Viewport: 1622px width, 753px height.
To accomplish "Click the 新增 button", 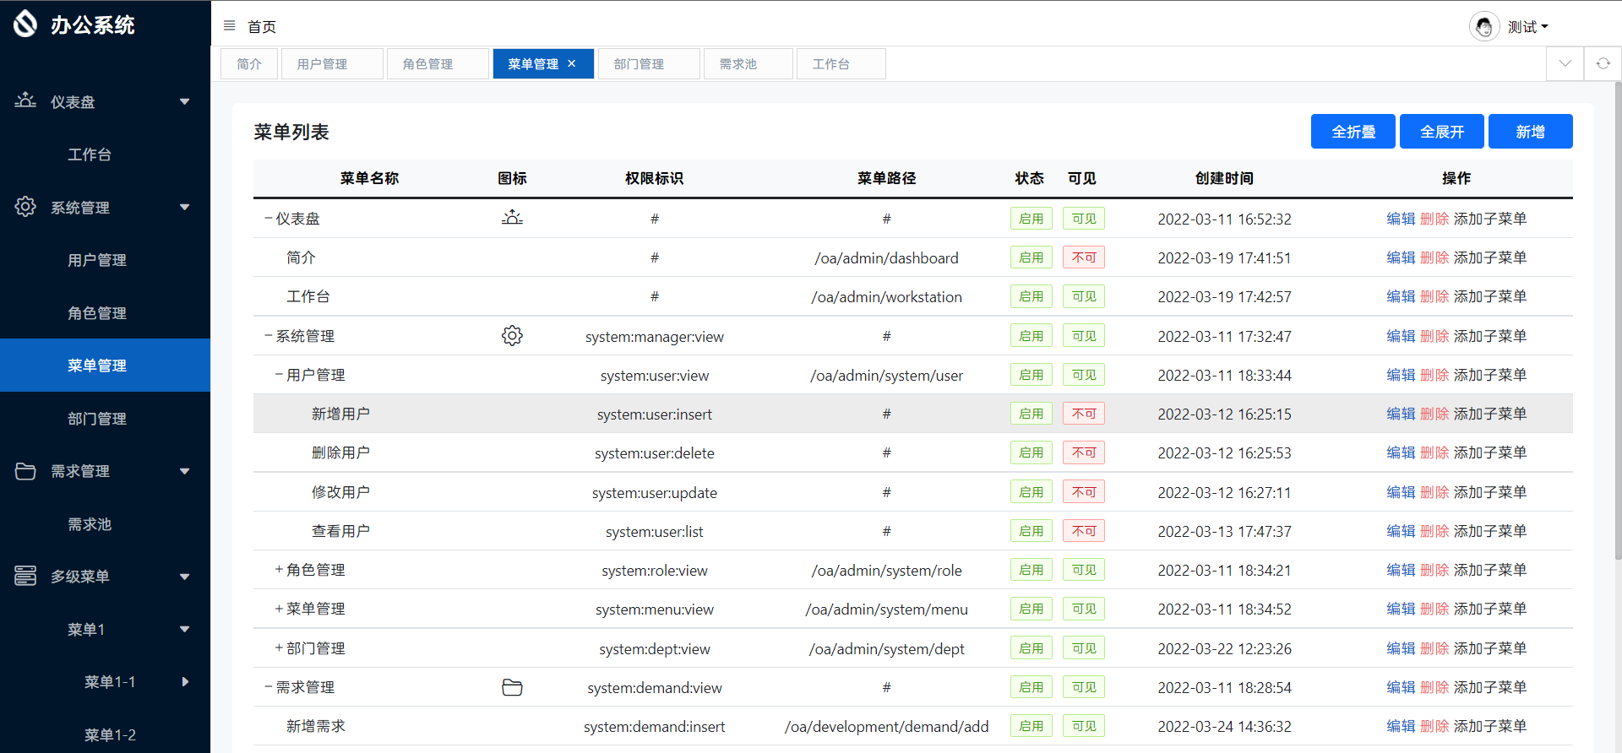I will [x=1530, y=131].
